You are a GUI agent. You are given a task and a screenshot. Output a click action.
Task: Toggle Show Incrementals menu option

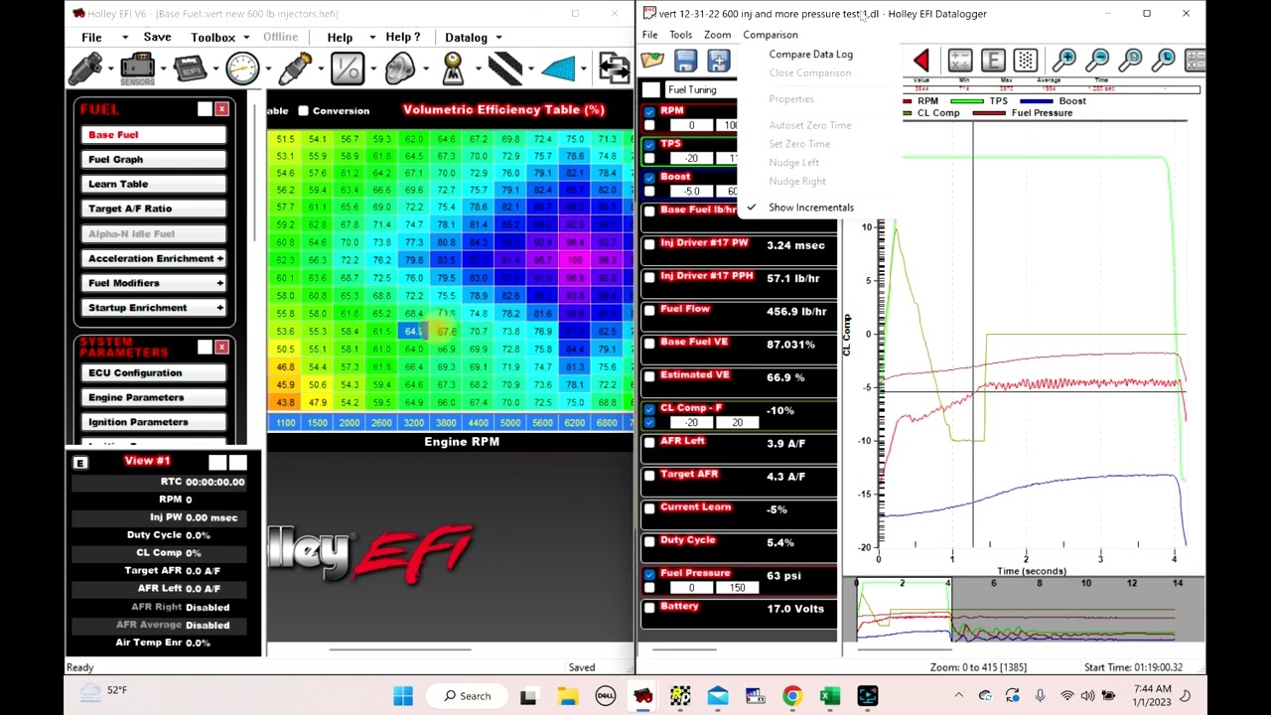(x=810, y=208)
